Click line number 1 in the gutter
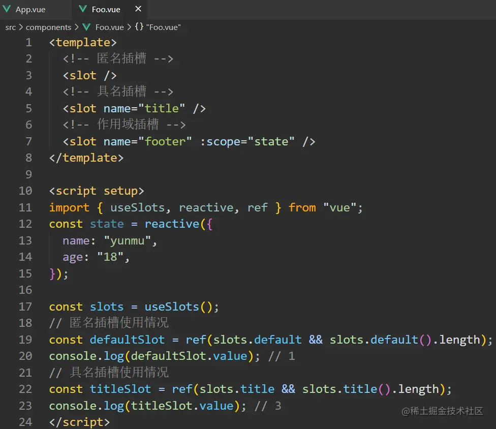The image size is (496, 429). 29,42
